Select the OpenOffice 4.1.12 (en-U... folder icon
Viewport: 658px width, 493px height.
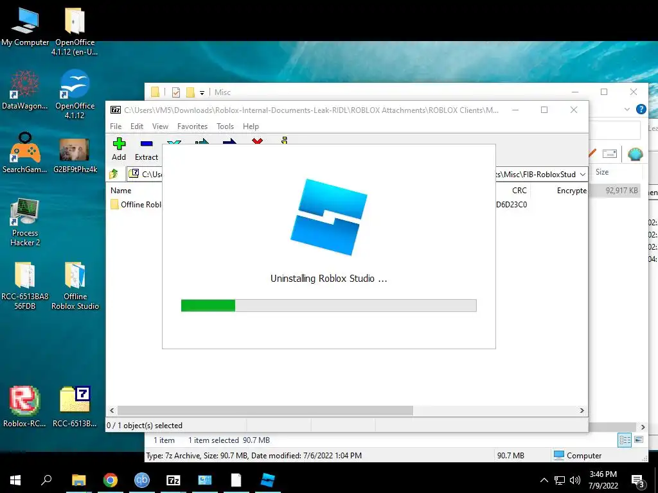[x=75, y=31]
